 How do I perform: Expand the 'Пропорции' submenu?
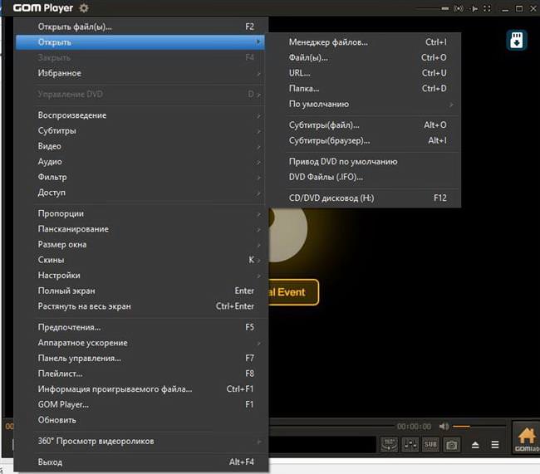tap(140, 213)
